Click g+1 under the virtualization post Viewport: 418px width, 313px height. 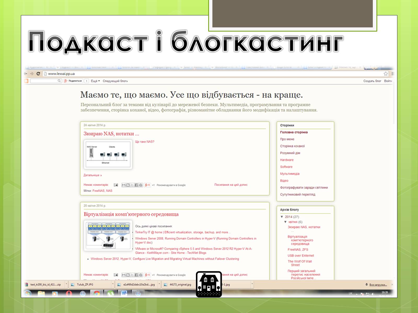tap(147, 275)
